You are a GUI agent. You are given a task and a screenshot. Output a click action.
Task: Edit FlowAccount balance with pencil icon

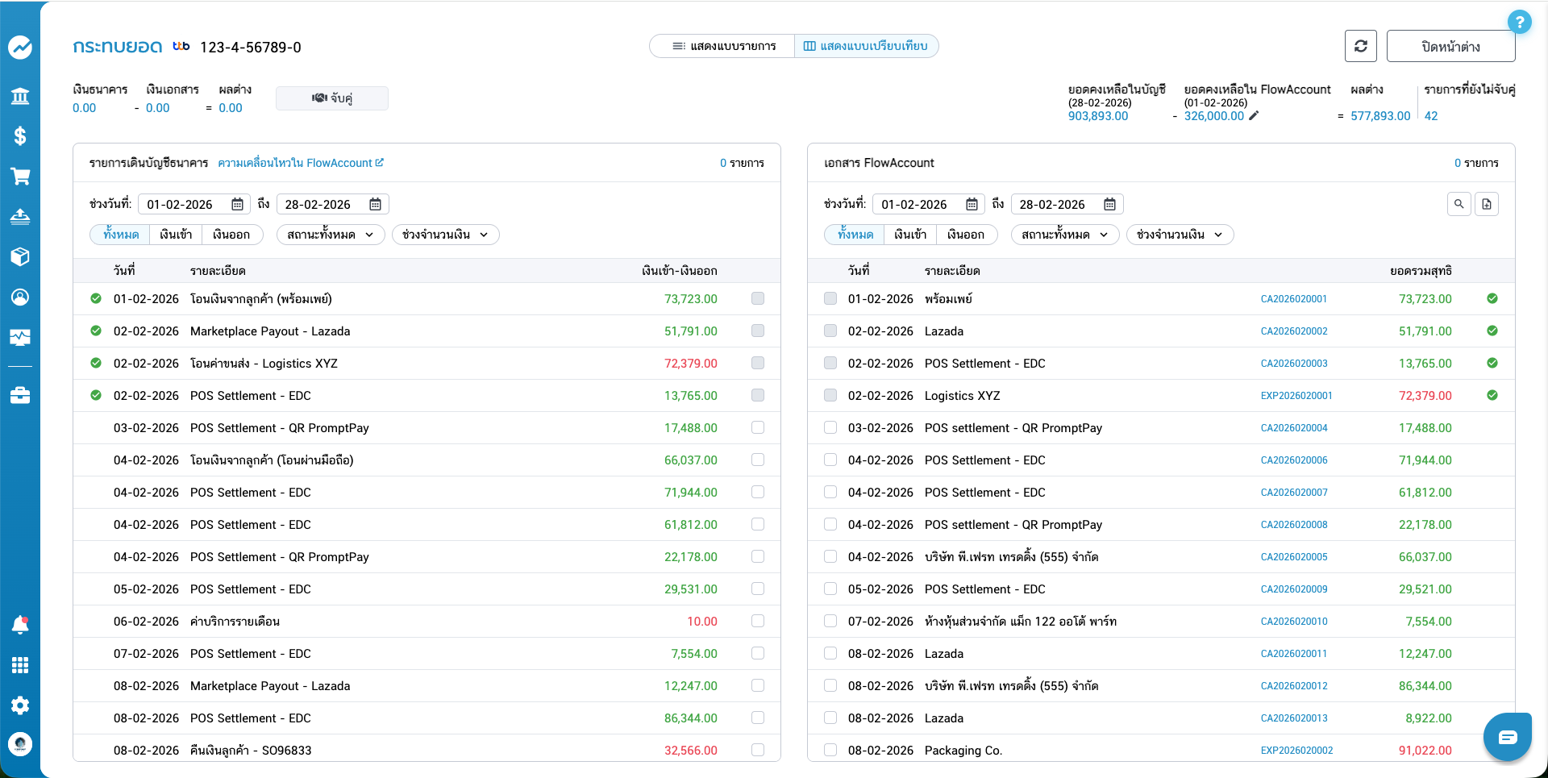1254,116
